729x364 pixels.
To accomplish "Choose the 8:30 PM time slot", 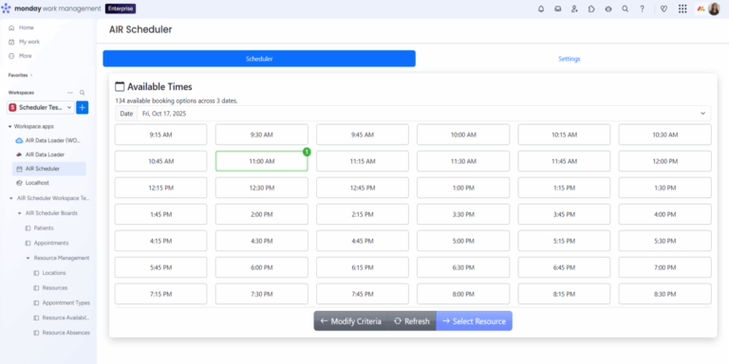I will (664, 294).
